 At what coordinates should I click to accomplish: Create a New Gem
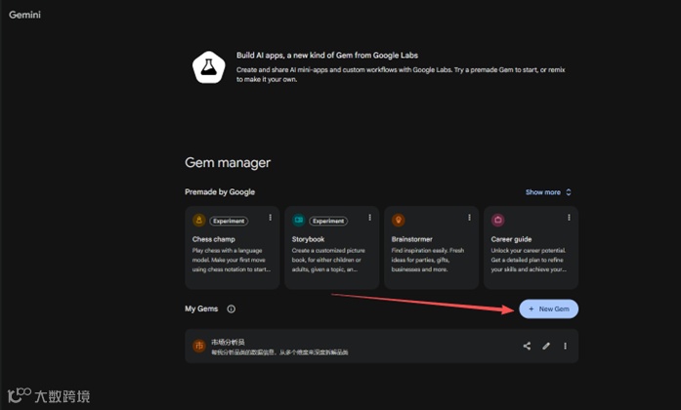(548, 308)
